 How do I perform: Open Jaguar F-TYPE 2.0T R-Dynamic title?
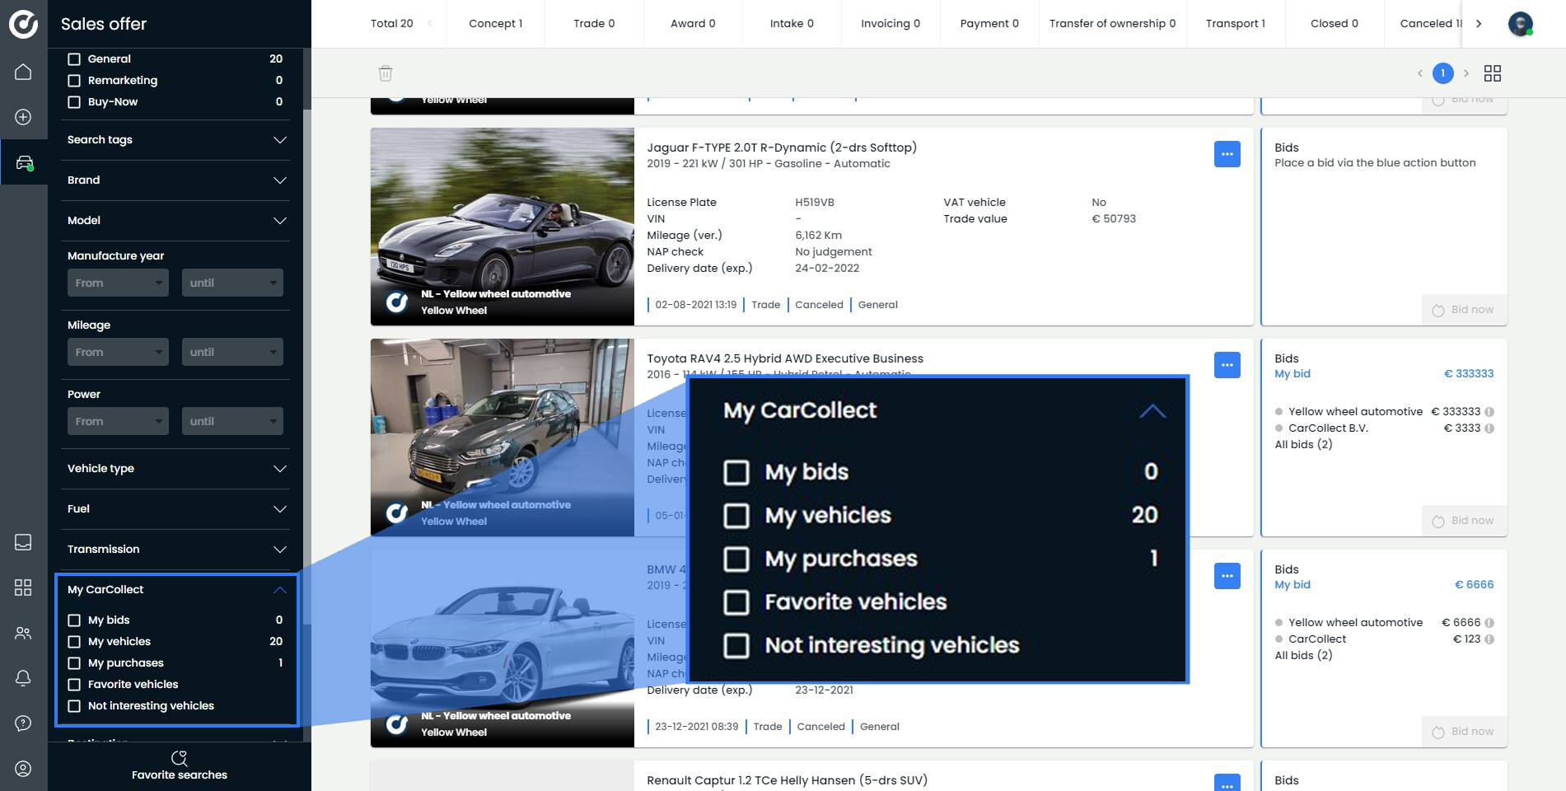click(782, 147)
